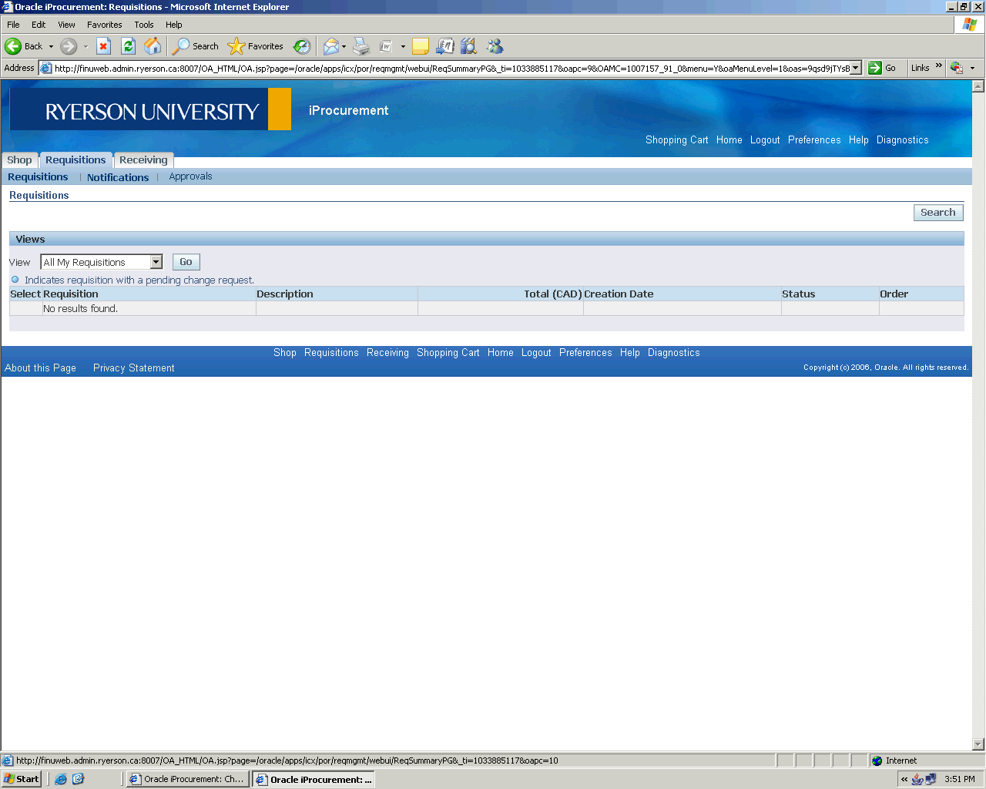Open the Notifications subtab link
986x789 pixels.
click(x=118, y=177)
